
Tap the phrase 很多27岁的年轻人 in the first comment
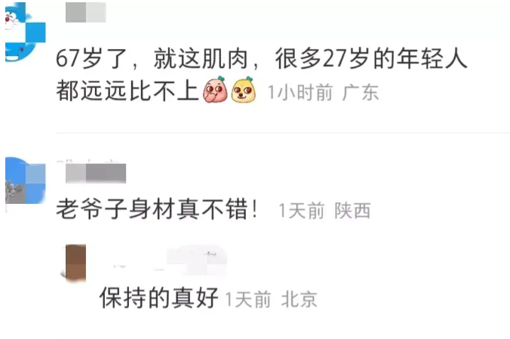371,59
